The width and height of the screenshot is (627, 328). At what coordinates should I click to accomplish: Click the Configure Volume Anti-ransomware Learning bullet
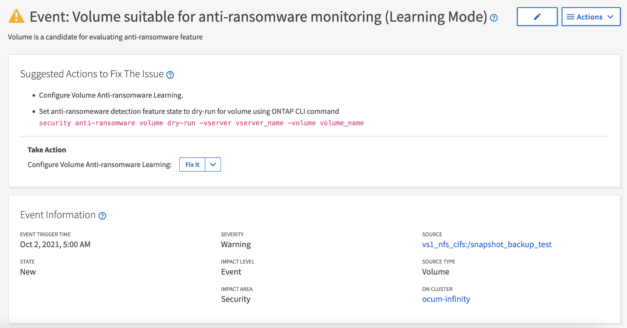click(111, 95)
